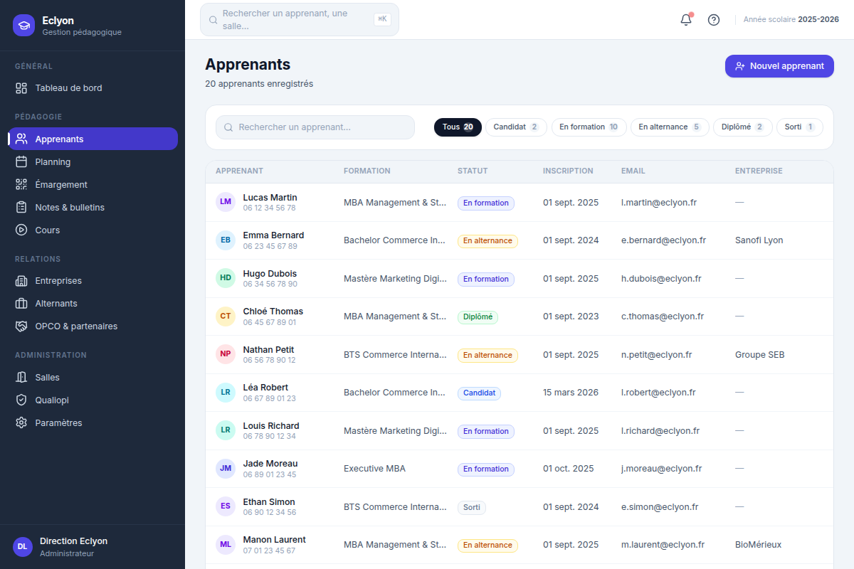Click the OPCO & partenaires handshake icon
The width and height of the screenshot is (854, 569).
pyautogui.click(x=21, y=326)
